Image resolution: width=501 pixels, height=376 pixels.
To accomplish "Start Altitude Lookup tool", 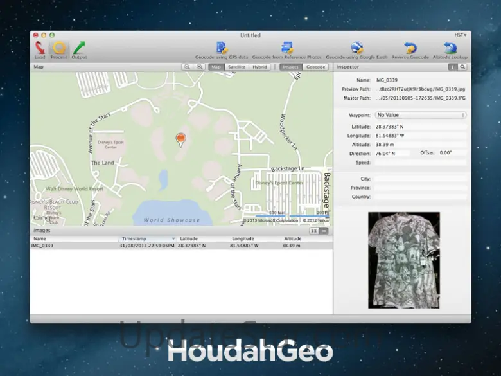I will pyautogui.click(x=450, y=51).
